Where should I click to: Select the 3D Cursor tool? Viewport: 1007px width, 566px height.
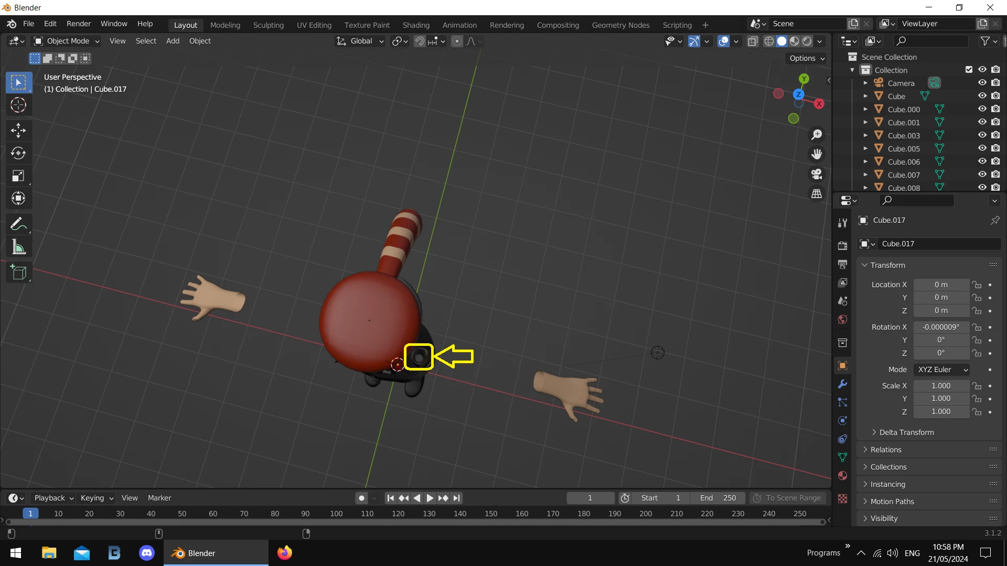pos(18,105)
